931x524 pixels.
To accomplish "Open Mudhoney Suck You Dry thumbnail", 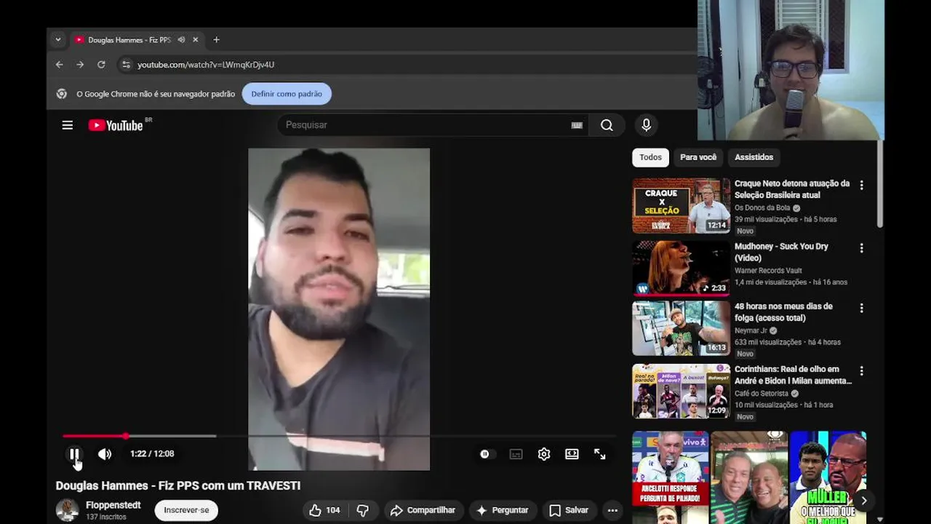I will click(x=681, y=268).
